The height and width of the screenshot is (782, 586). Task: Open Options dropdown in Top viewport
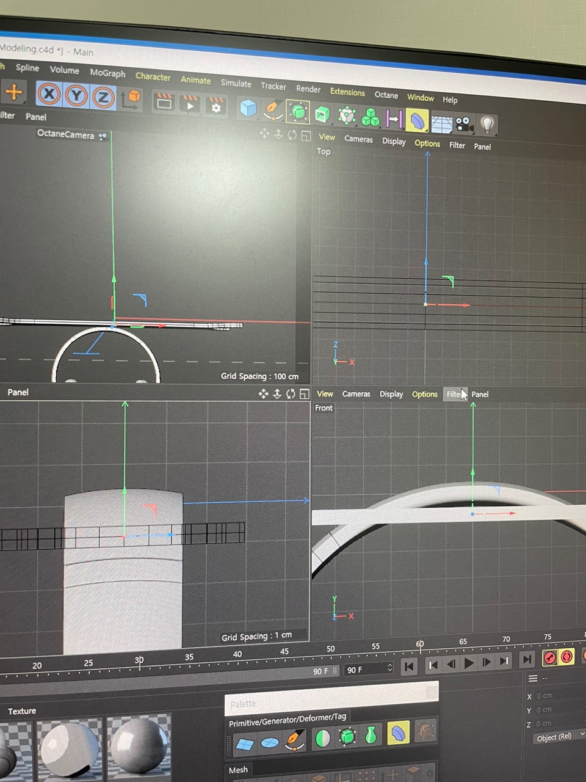[x=427, y=144]
